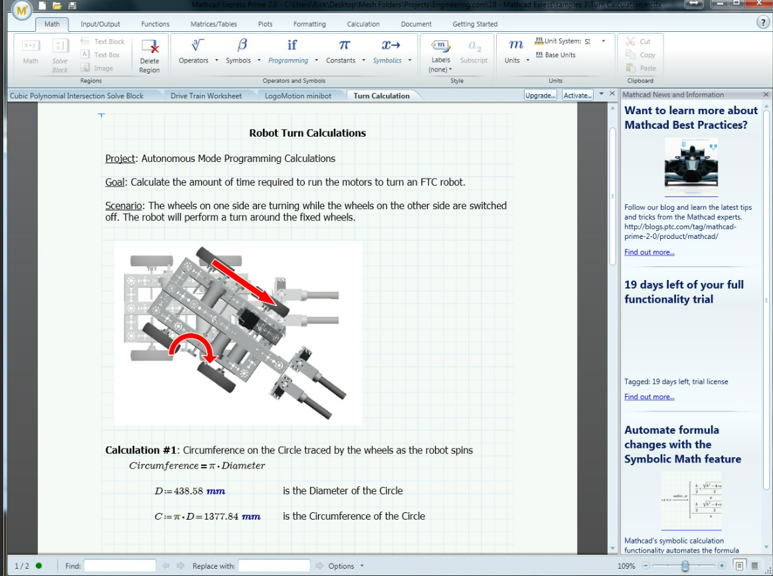
Task: Switch to the Functions ribbon tab
Action: point(155,24)
